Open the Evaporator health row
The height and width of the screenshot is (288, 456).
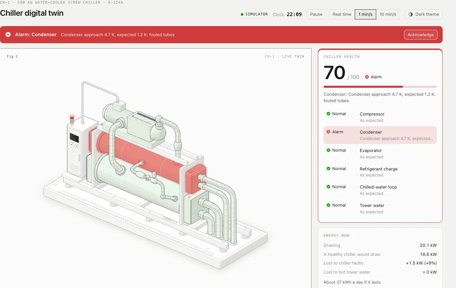tap(380, 154)
